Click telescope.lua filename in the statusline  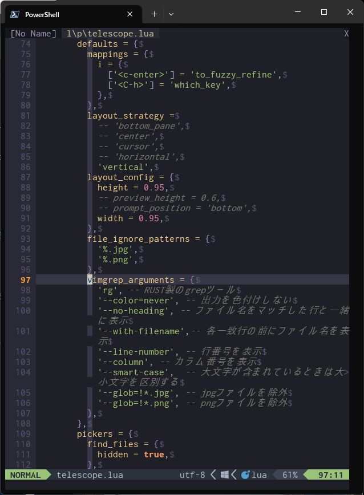[90, 474]
